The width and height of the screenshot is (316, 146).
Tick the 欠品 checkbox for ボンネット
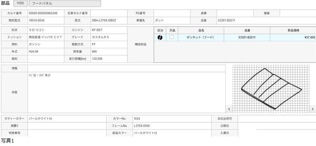coord(172,37)
